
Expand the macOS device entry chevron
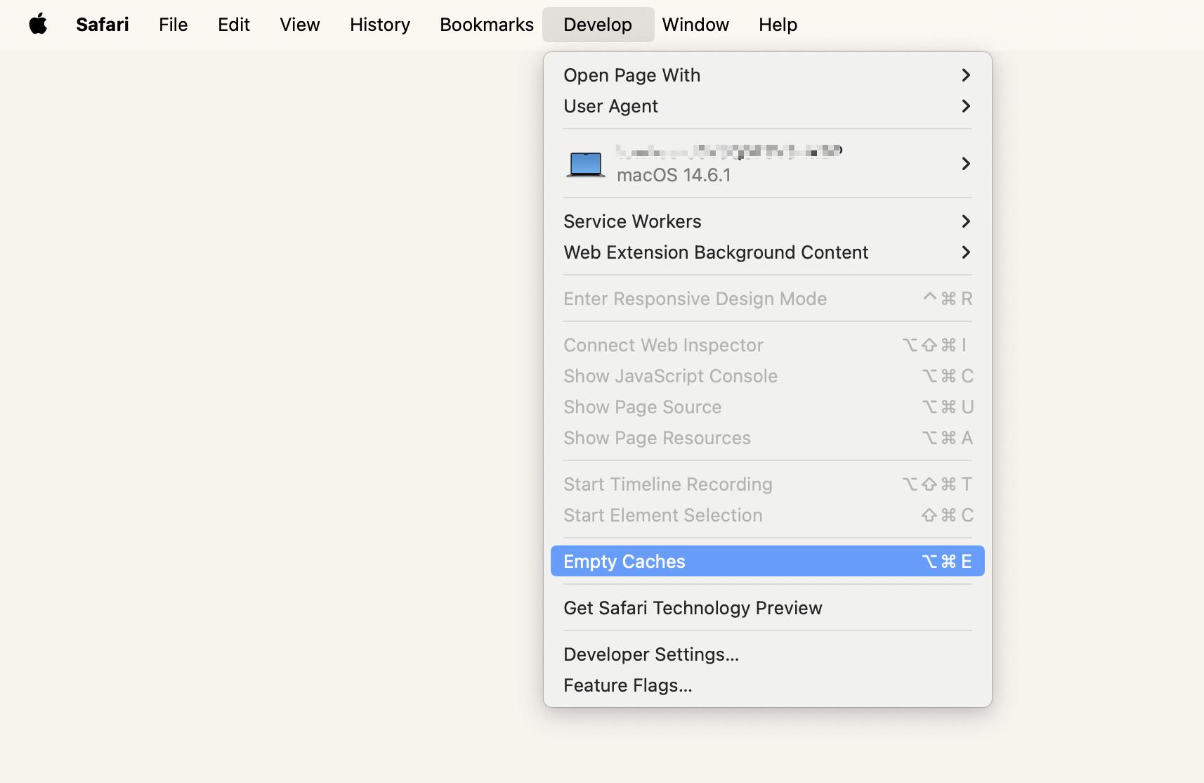pyautogui.click(x=966, y=164)
